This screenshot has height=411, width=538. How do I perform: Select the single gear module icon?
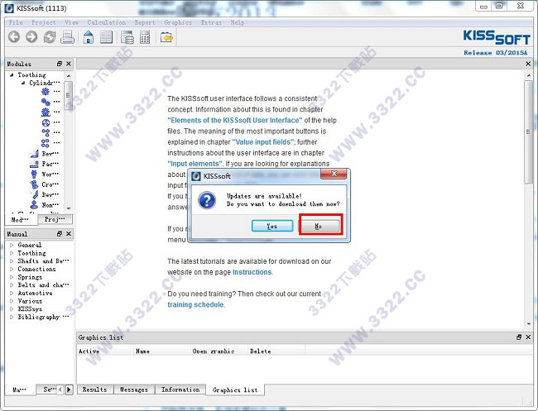46,92
